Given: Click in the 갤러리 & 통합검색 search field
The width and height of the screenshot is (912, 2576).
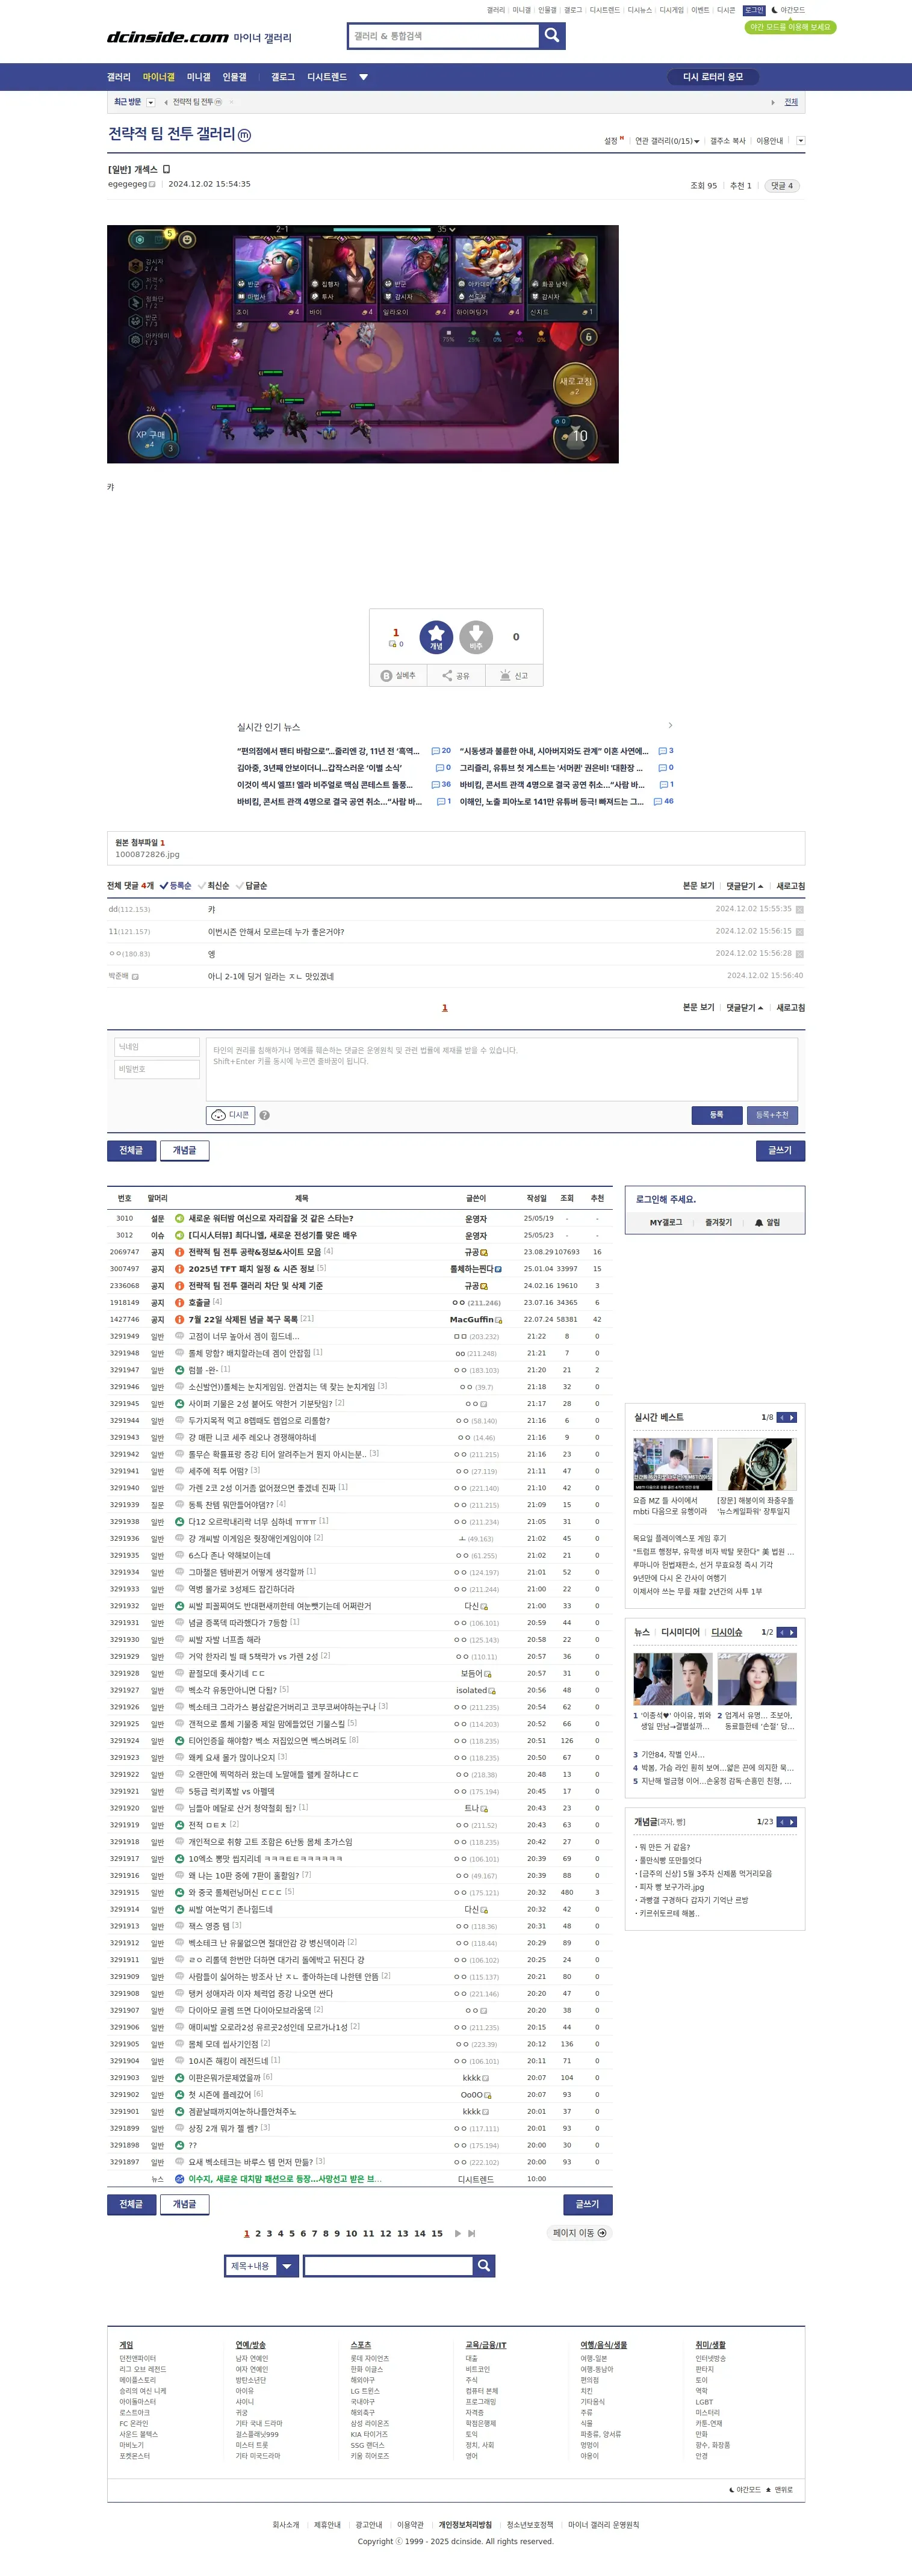Looking at the screenshot, I should point(443,36).
